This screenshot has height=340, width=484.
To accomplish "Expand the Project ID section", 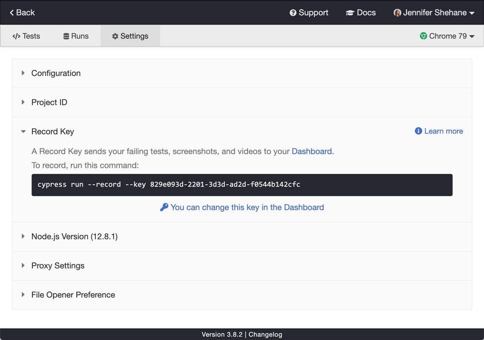I will tap(49, 102).
